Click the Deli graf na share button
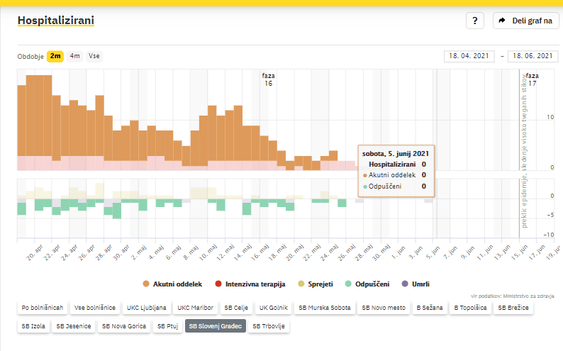The width and height of the screenshot is (563, 351). coord(526,21)
